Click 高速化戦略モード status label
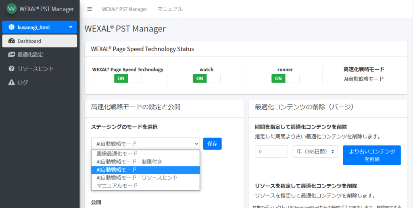Viewport: 413px width, 208px height. 364,69
